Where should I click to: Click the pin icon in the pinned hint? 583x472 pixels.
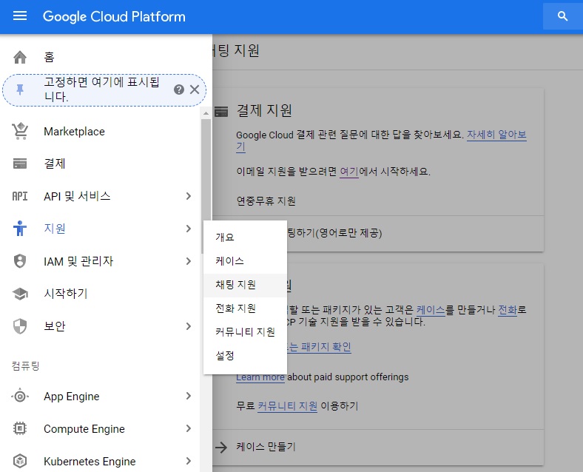coord(20,90)
